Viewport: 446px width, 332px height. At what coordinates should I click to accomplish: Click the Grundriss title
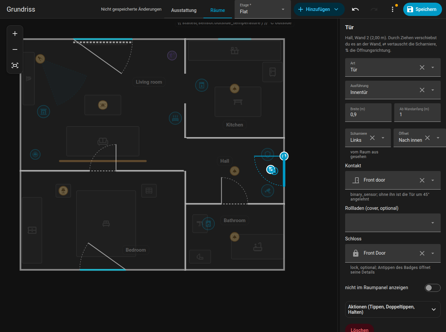(x=21, y=9)
